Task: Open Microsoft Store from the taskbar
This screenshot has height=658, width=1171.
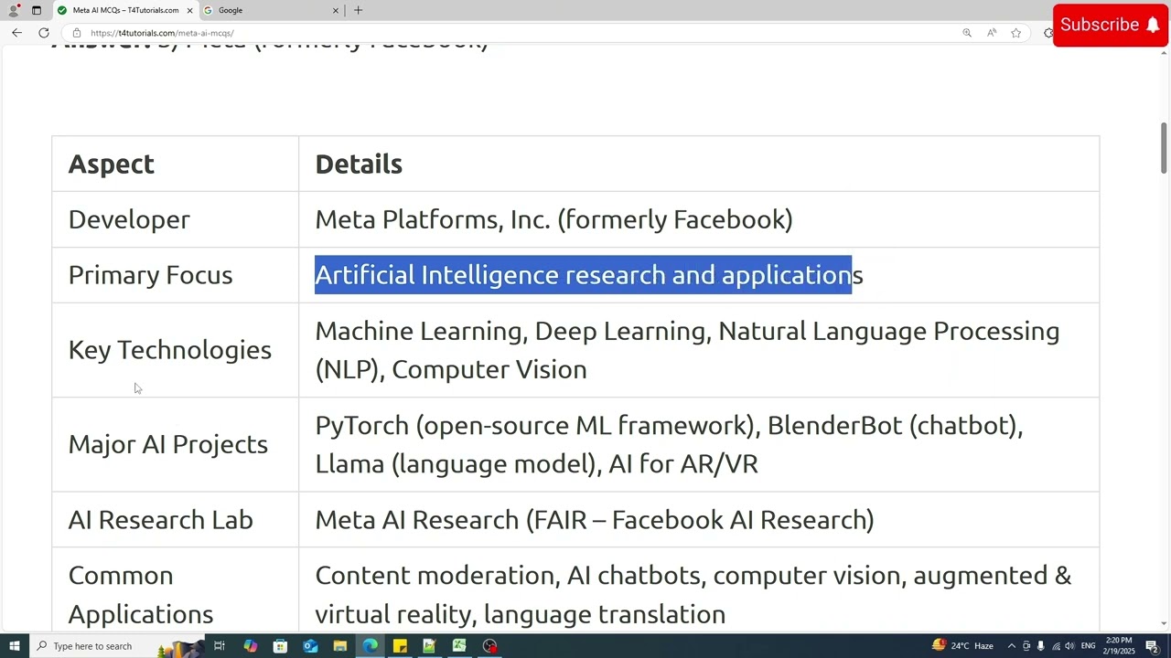Action: pos(280,646)
